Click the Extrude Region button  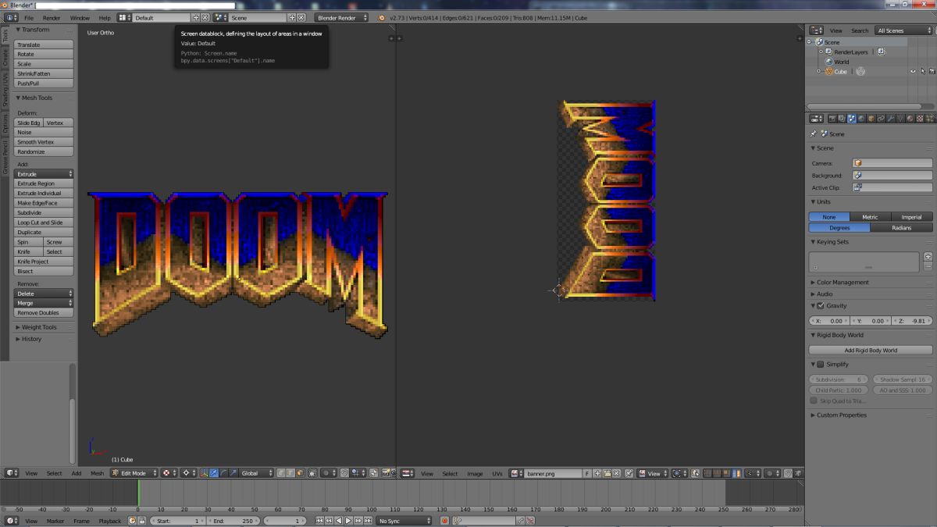click(44, 183)
